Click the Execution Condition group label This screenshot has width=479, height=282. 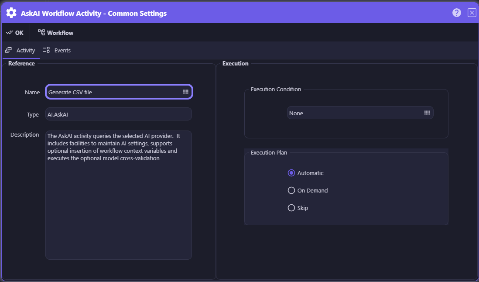point(276,89)
